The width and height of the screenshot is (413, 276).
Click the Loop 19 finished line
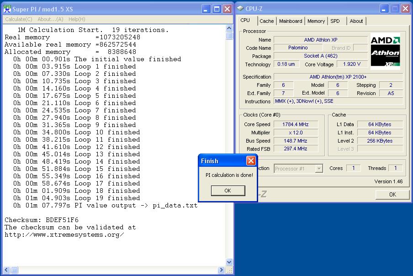tap(77, 198)
